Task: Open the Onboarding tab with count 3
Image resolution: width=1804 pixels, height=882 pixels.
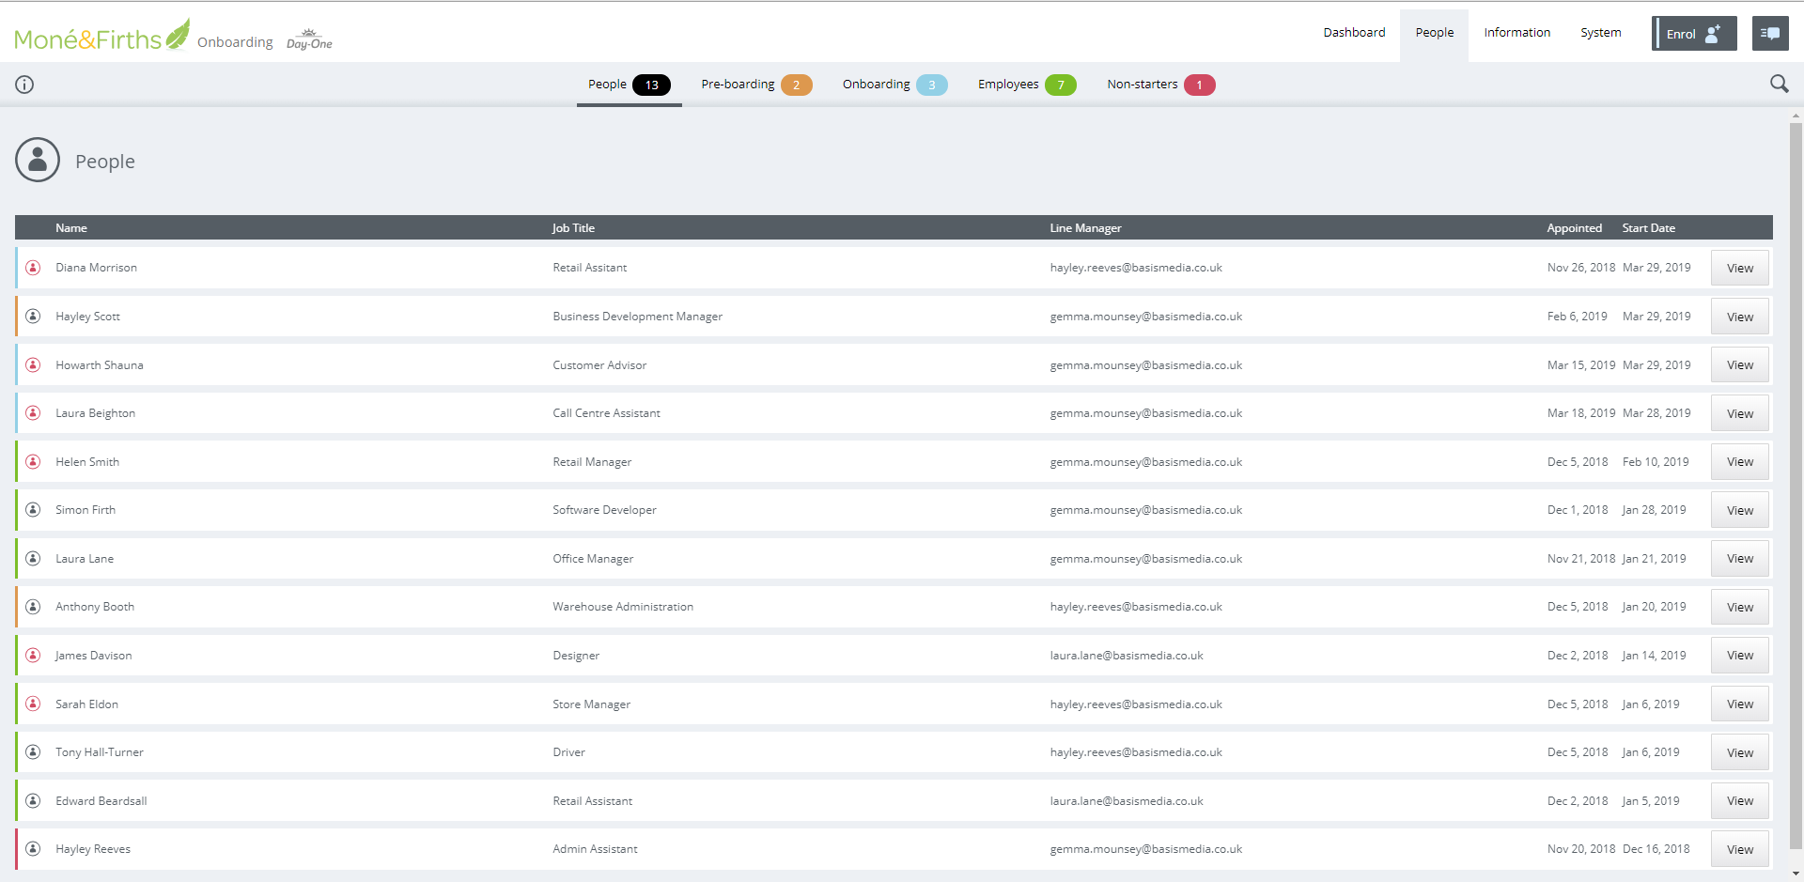Action: (894, 85)
